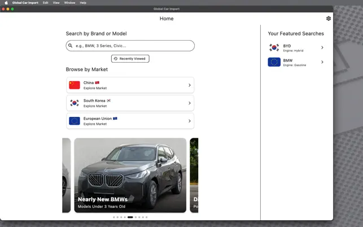Click the magnifier icon in search box
Screen dimensions: 363x227
[71, 46]
